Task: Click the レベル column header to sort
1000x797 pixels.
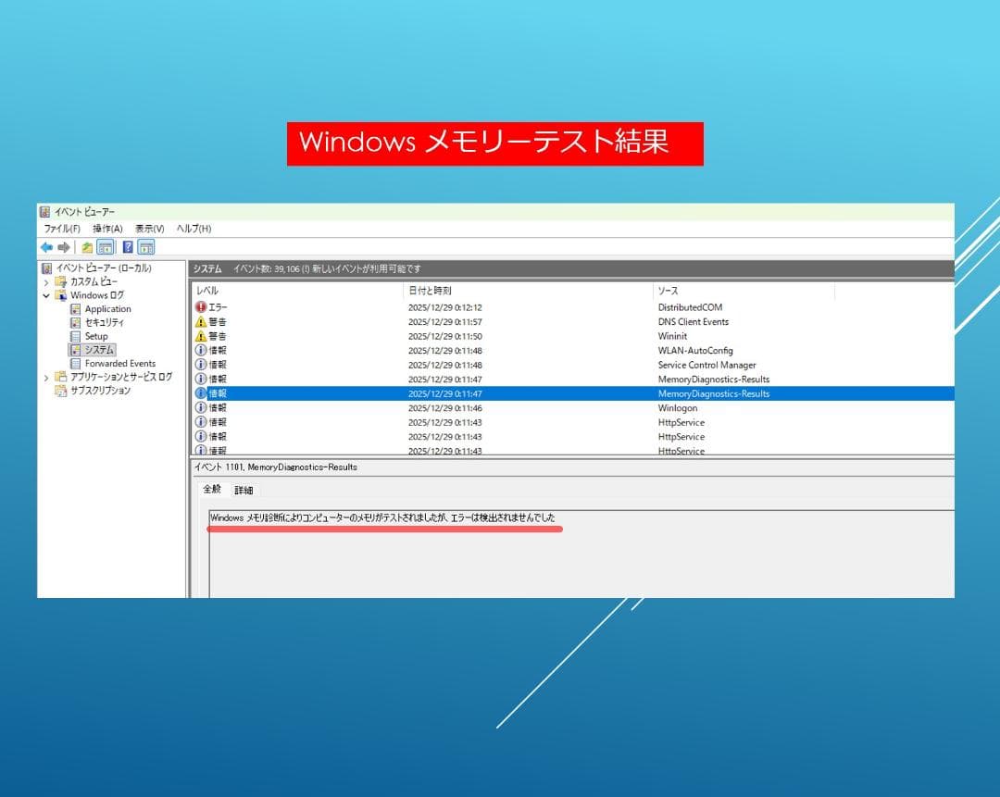Action: (x=210, y=291)
